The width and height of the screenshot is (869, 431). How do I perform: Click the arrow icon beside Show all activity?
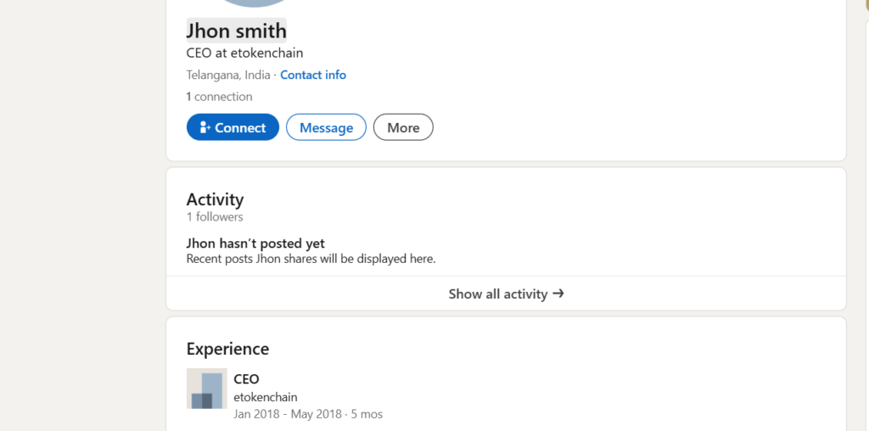click(x=558, y=294)
